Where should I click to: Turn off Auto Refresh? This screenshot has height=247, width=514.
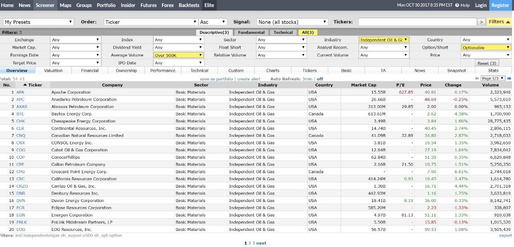[x=320, y=79]
